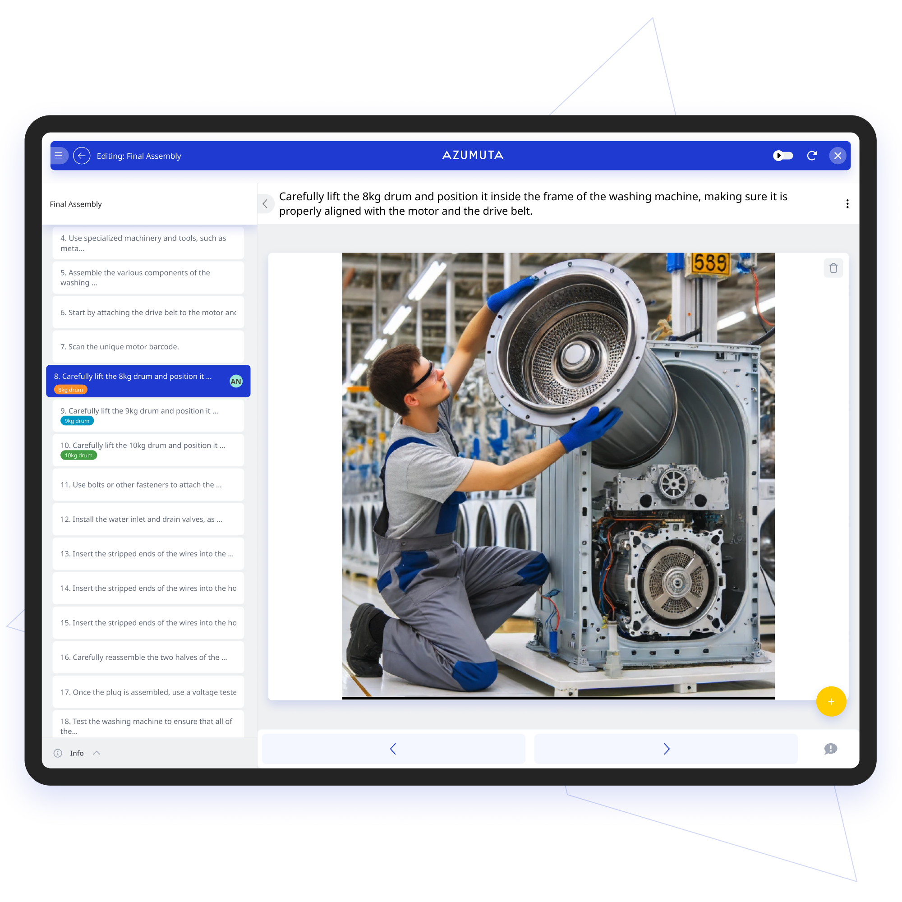Click the 10kg drum green tag
The image size is (902, 902).
78,455
